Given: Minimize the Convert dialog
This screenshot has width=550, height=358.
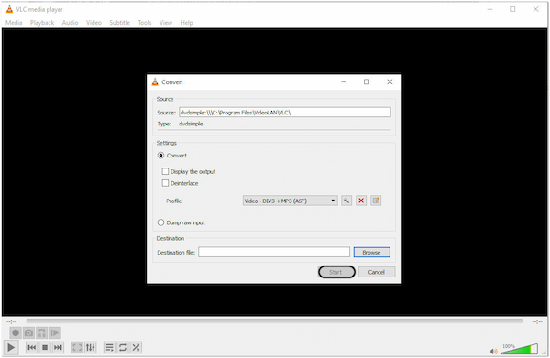Looking at the screenshot, I should point(344,81).
